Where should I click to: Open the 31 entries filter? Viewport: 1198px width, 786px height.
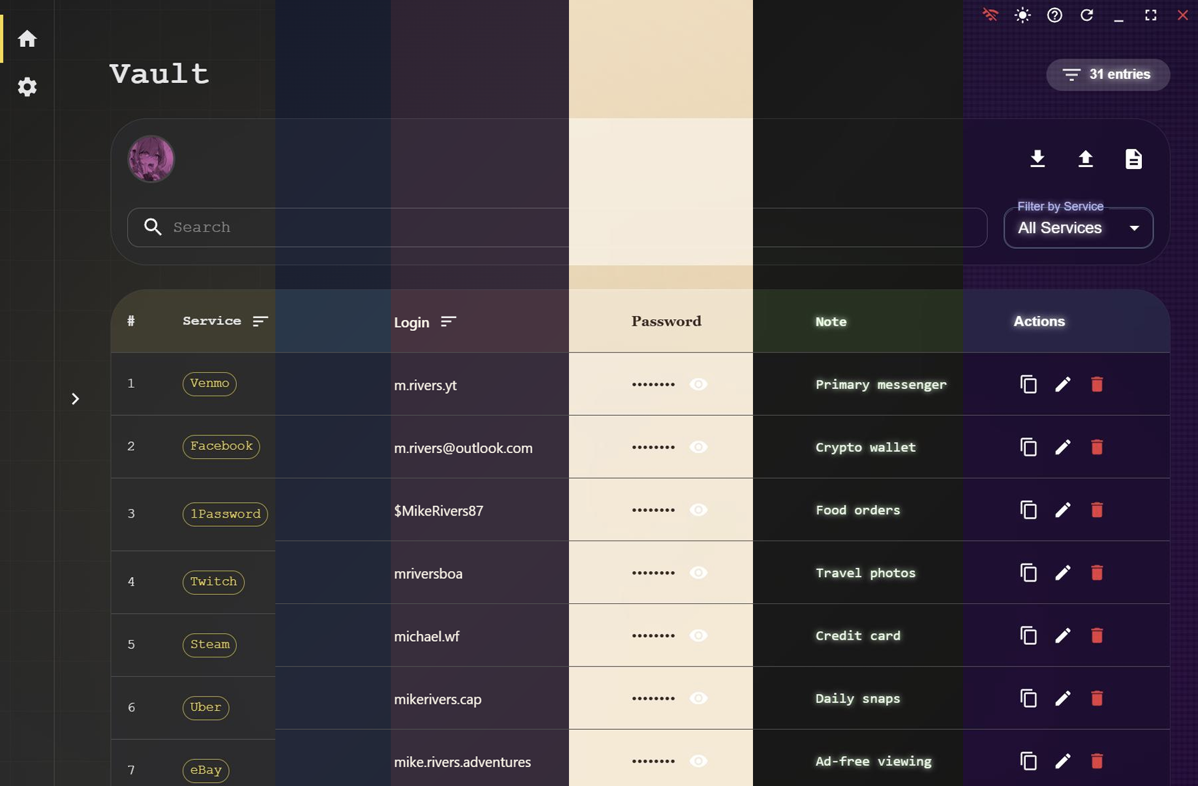pos(1107,74)
